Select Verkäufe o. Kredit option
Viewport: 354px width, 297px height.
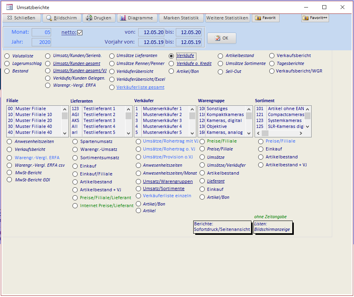tap(171, 64)
